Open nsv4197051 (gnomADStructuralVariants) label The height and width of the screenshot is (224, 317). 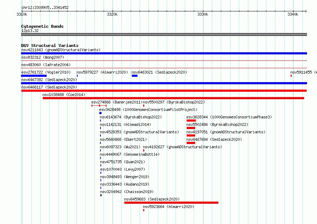[x=226, y=132]
